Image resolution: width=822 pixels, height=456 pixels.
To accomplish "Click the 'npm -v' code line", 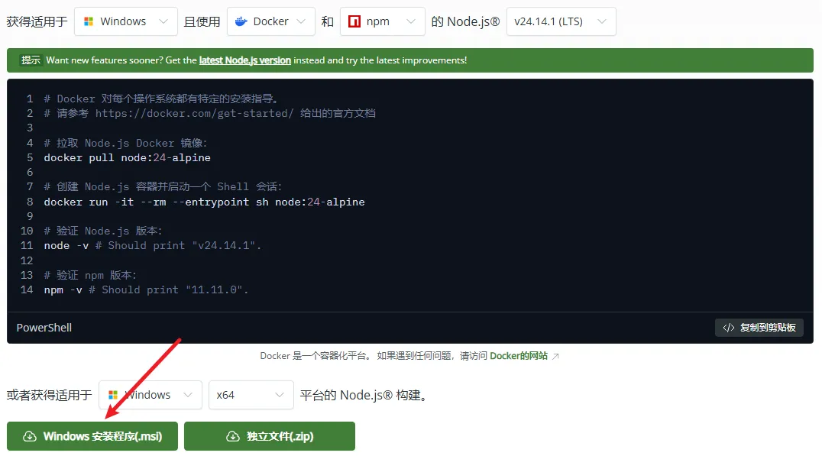I will click(x=146, y=289).
